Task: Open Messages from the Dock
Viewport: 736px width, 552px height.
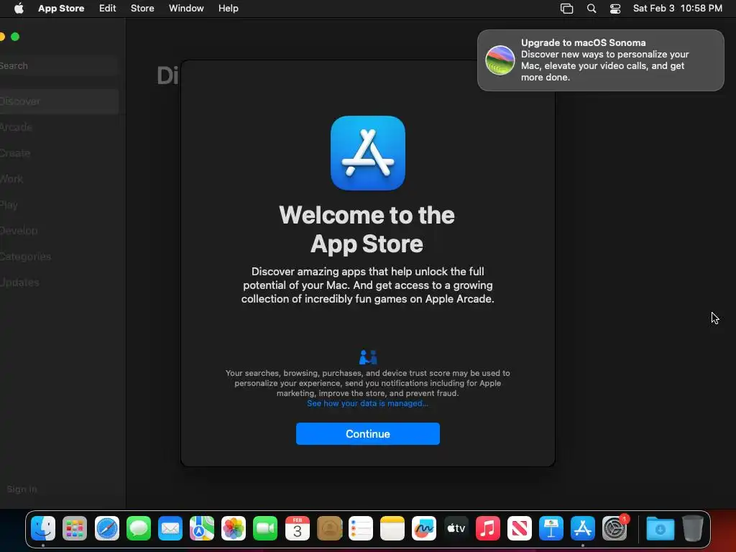Action: pos(139,528)
